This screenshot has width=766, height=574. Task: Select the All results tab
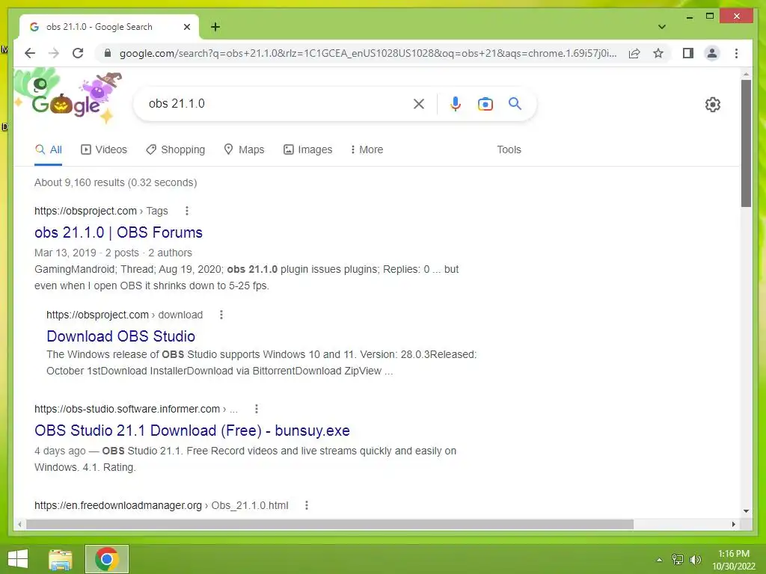[49, 149]
